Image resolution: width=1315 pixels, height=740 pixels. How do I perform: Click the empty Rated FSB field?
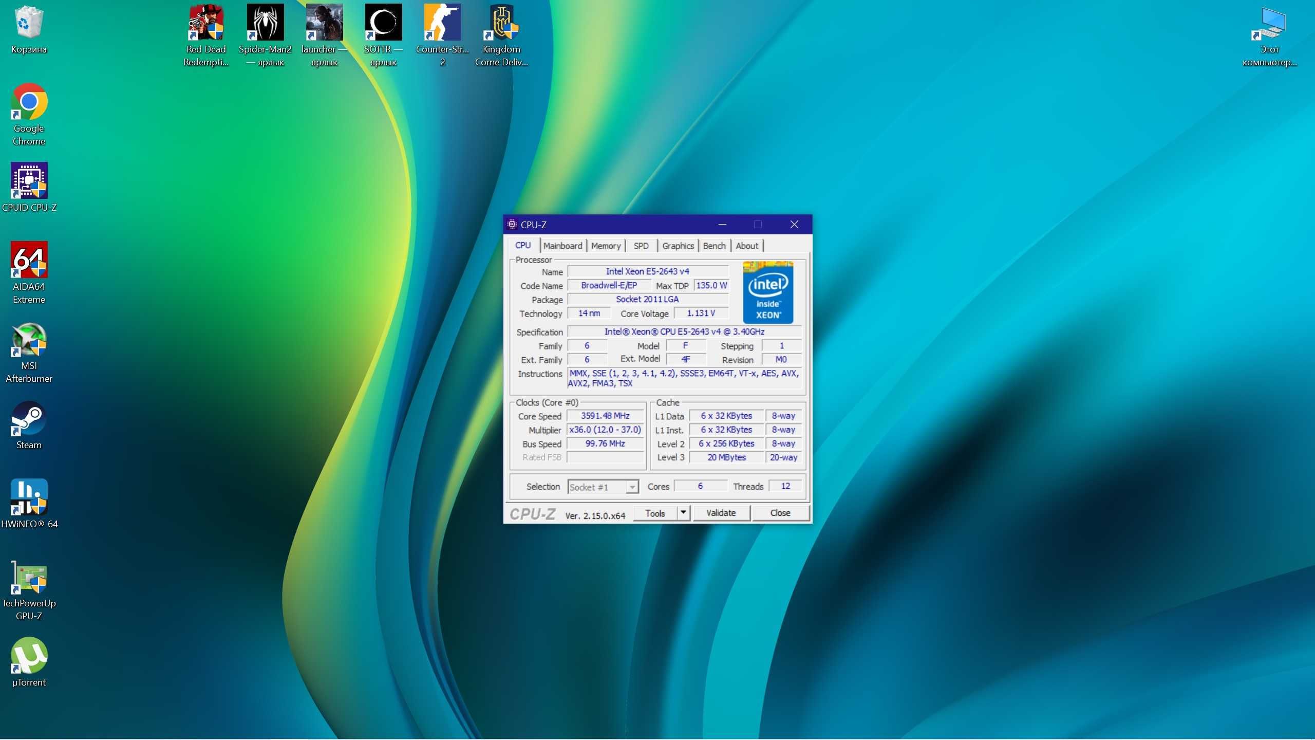[x=605, y=457]
